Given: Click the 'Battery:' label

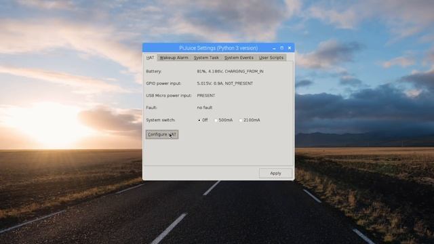Looking at the screenshot, I should (x=154, y=71).
